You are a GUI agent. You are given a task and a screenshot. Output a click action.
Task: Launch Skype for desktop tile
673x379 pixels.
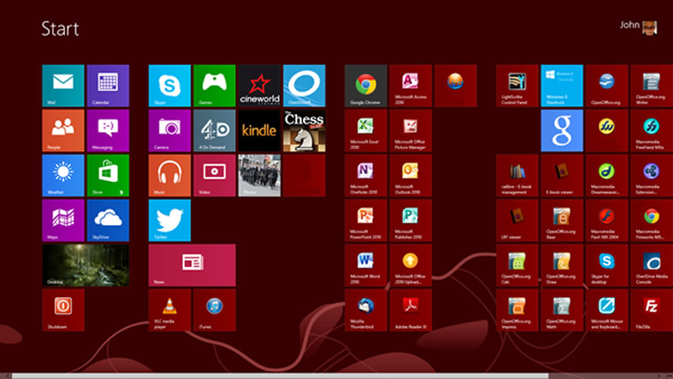tap(606, 265)
